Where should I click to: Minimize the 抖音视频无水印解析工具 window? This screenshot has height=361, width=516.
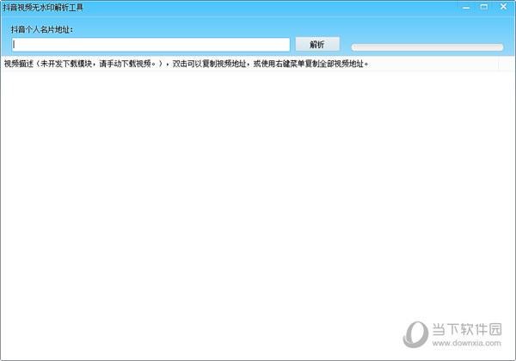point(466,7)
